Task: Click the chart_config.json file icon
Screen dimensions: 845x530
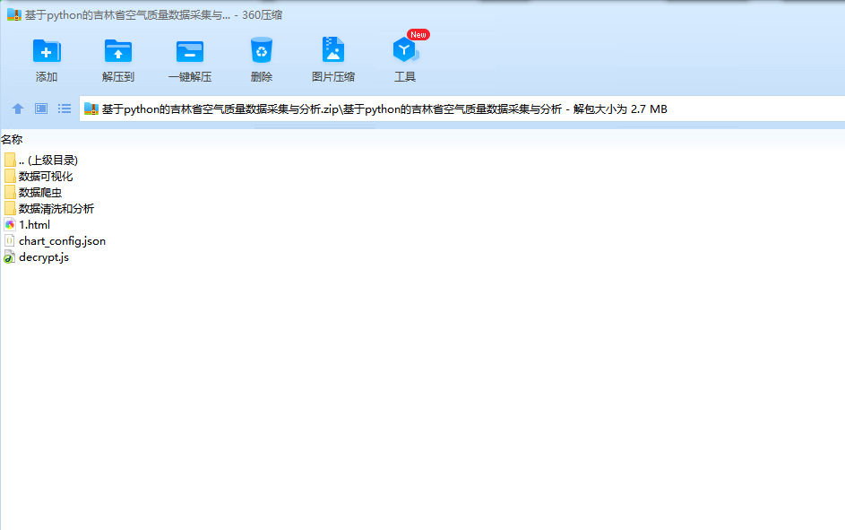Action: 10,241
